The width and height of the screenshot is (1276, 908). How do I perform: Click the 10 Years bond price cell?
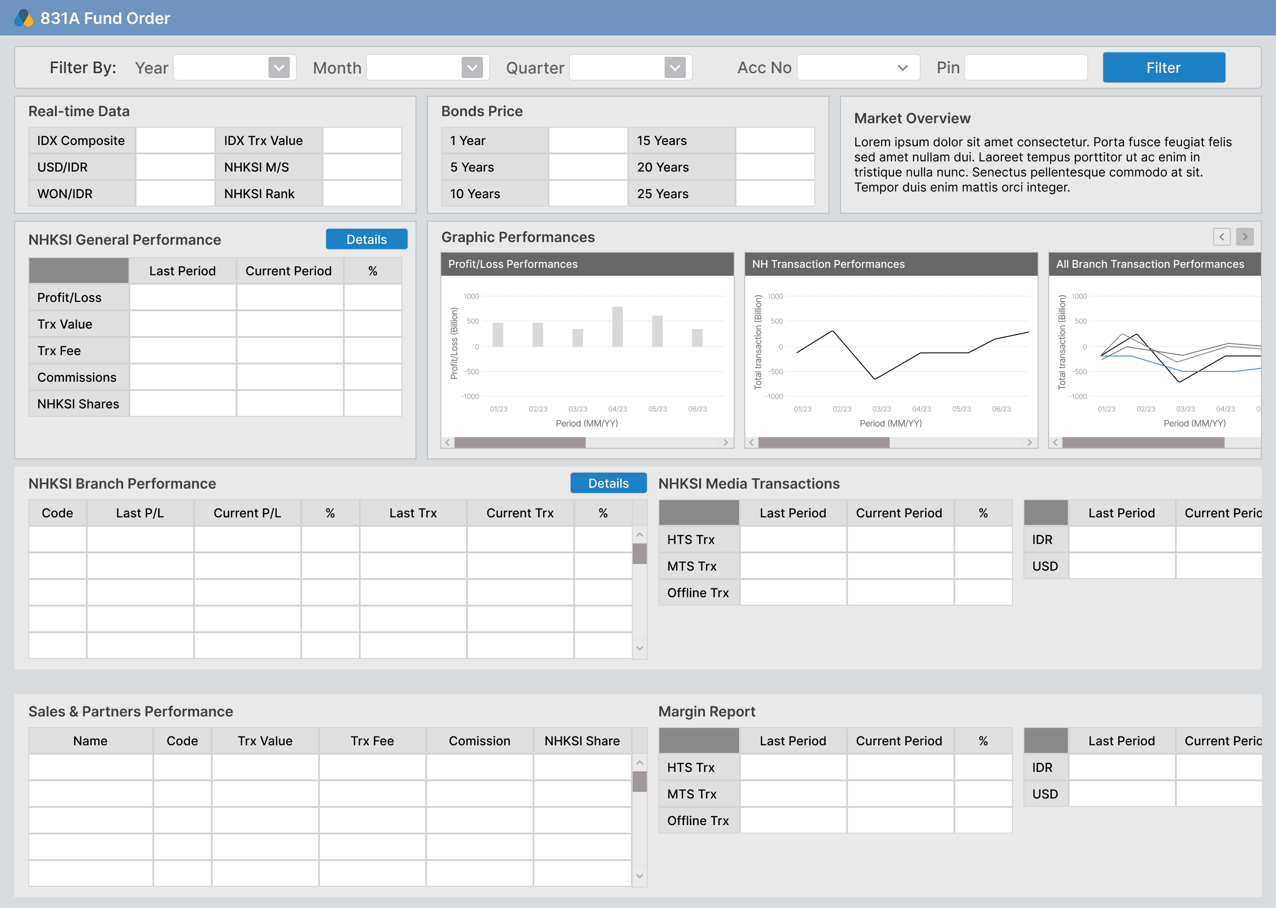[588, 193]
